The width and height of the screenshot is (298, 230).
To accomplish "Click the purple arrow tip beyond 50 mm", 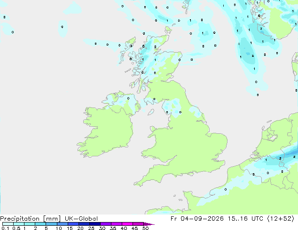I will click(x=149, y=224).
